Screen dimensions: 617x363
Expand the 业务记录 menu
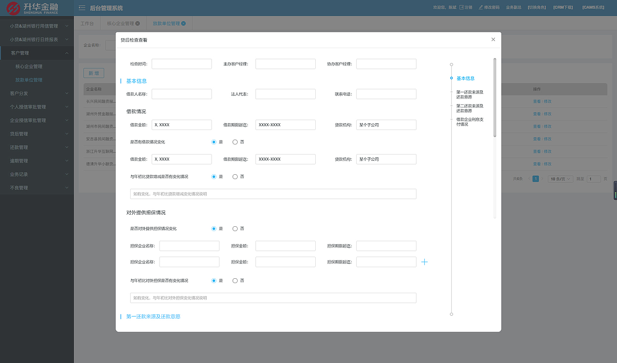click(37, 174)
